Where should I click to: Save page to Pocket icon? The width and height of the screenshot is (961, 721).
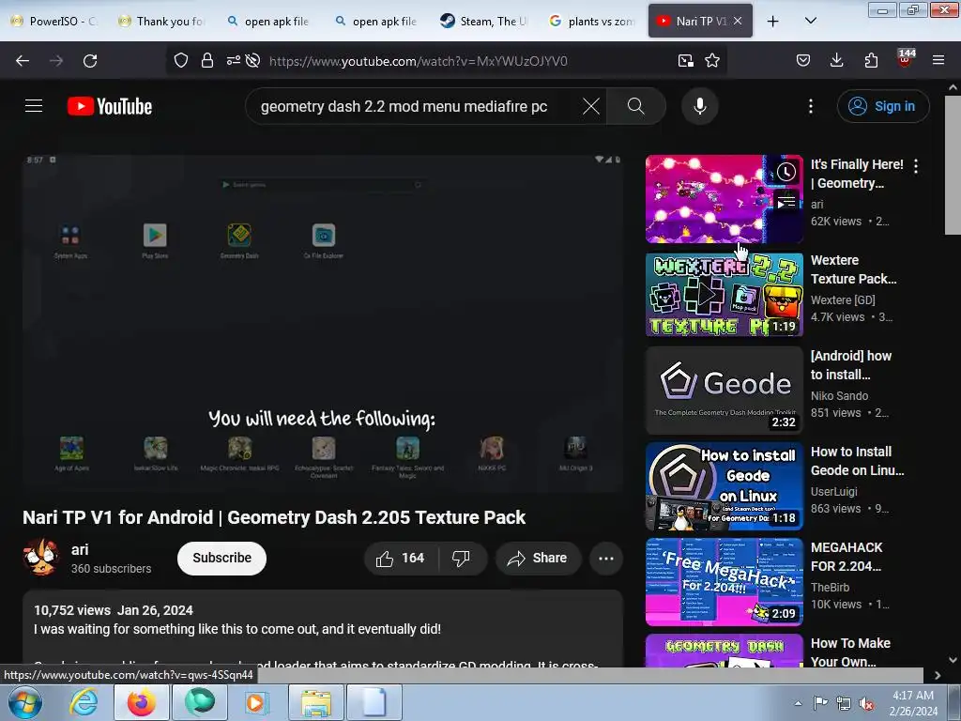tap(803, 60)
